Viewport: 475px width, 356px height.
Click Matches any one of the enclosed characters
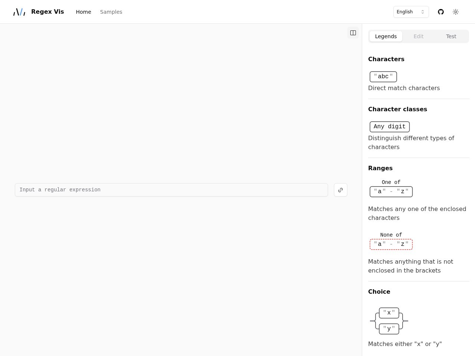pos(417,214)
